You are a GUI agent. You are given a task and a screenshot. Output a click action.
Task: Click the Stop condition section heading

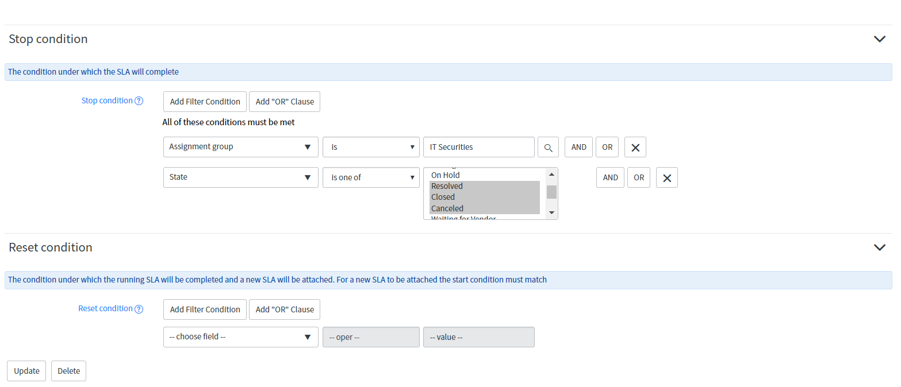(48, 39)
